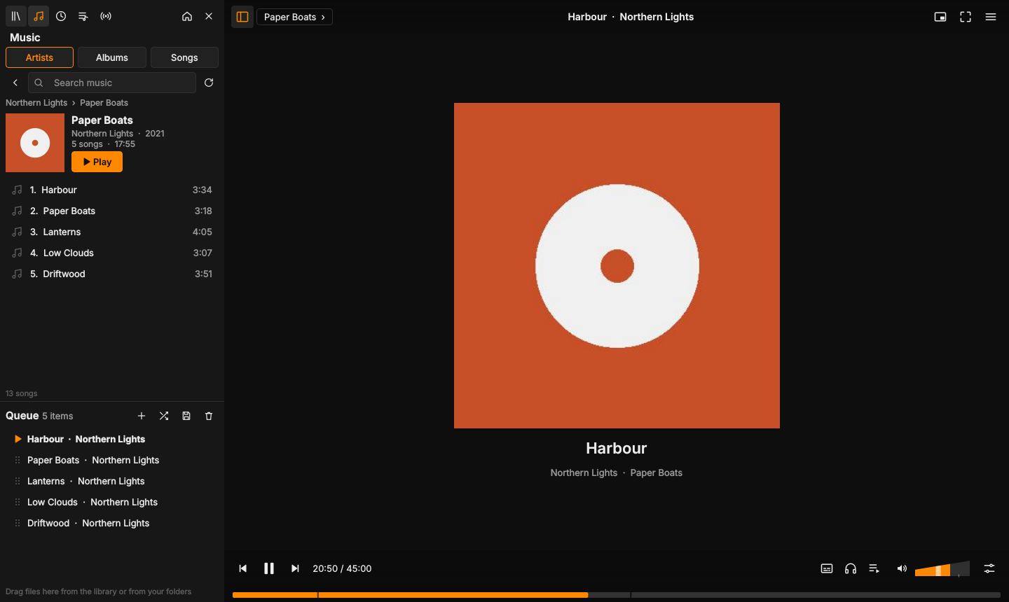The image size is (1009, 602).
Task: Toggle fullscreen mode
Action: tap(966, 17)
